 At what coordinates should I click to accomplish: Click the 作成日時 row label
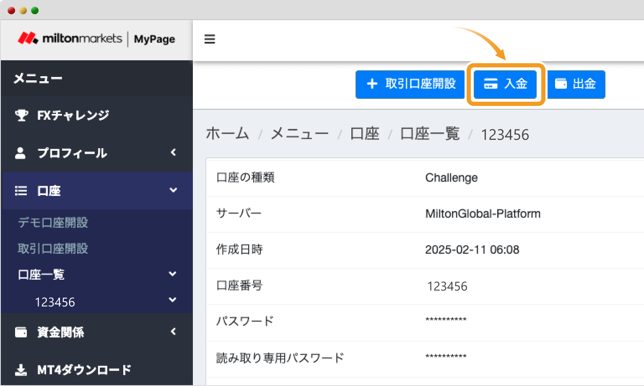coord(239,250)
